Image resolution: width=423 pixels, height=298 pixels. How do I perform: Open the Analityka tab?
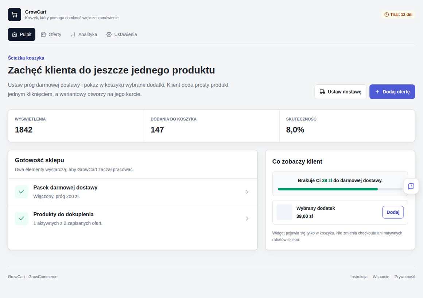pyautogui.click(x=84, y=34)
